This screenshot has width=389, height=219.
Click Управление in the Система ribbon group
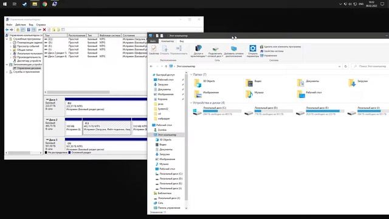coord(269,55)
